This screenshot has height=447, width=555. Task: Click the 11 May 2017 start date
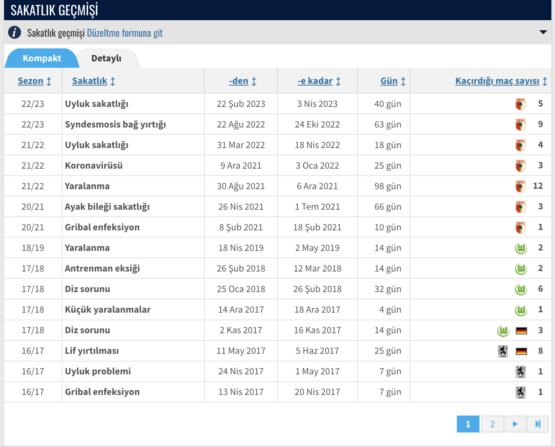pyautogui.click(x=241, y=351)
